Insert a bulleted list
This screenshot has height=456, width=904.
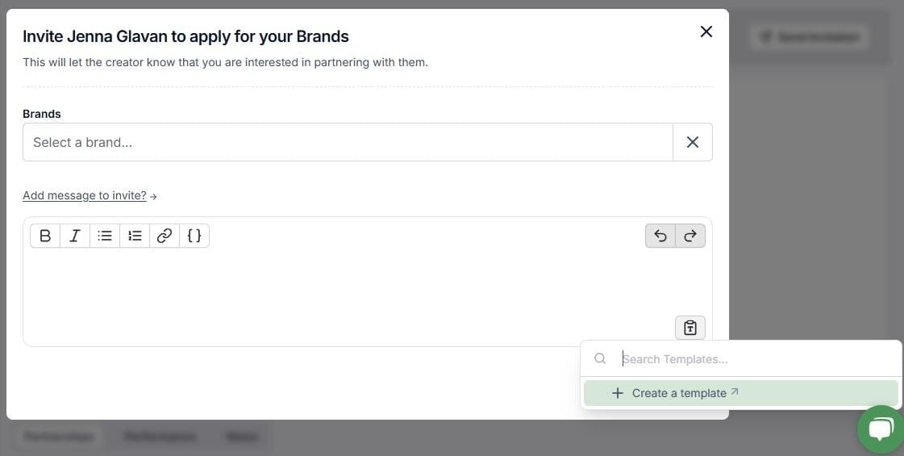point(105,236)
